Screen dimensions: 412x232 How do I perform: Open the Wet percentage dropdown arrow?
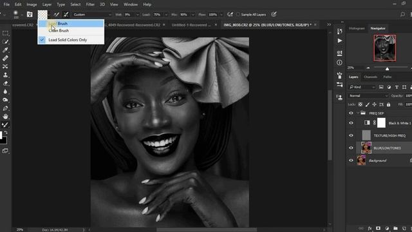(137, 15)
